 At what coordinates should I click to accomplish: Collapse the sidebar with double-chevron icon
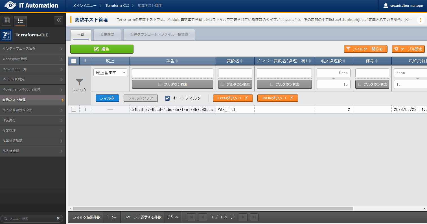59,20
